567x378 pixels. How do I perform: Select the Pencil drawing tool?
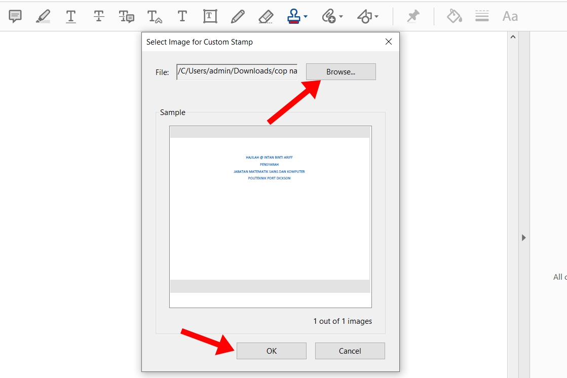[237, 16]
